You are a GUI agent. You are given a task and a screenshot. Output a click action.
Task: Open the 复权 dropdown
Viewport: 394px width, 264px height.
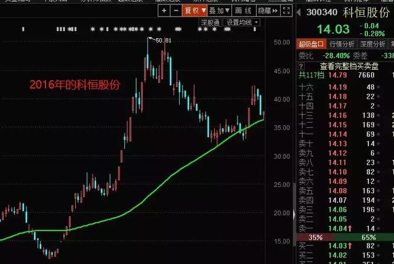coord(195,10)
